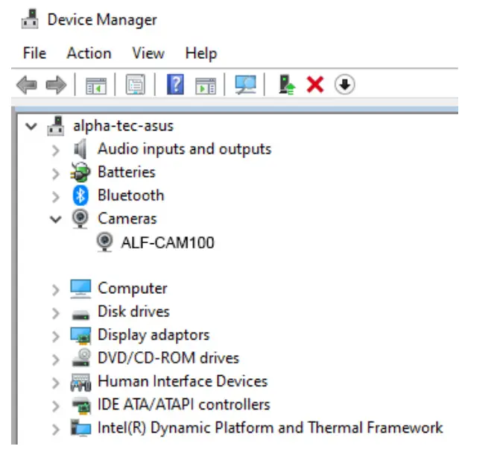This screenshot has height=452, width=491.
Task: Expand Intel Dynamic Platform Framework chevron
Action: point(56,429)
